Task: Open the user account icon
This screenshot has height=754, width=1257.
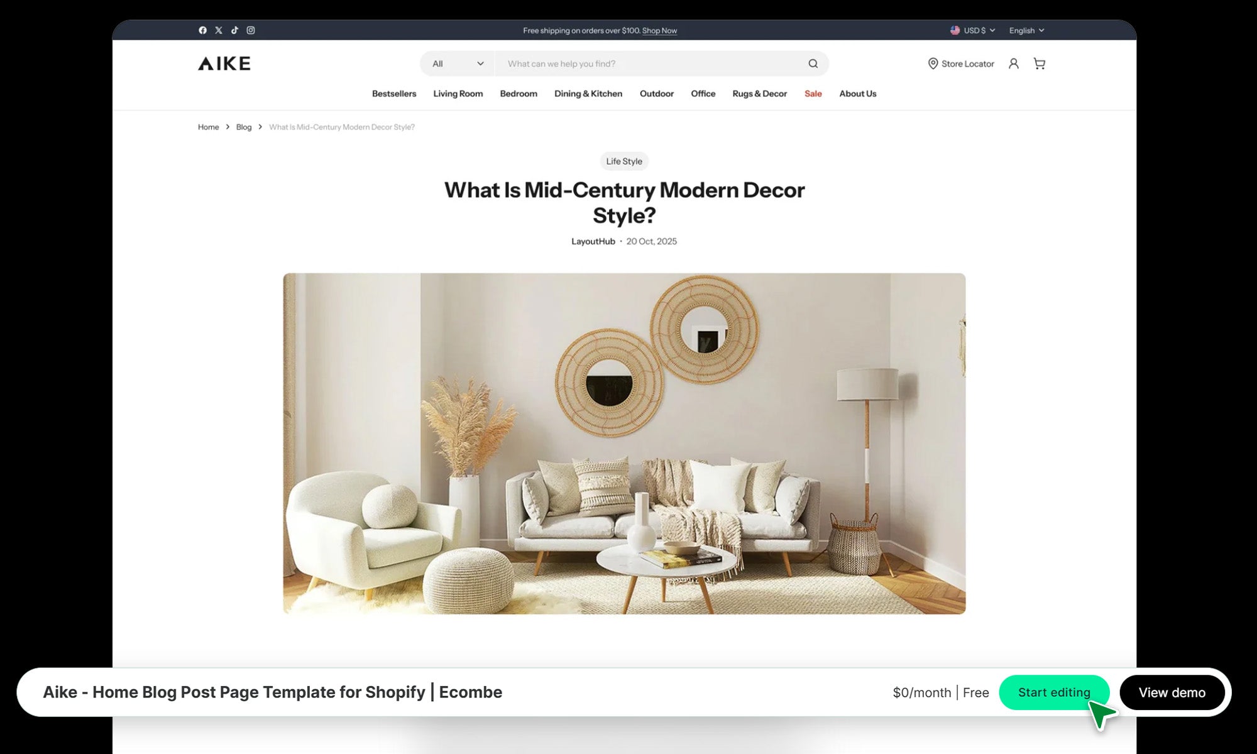Action: pyautogui.click(x=1013, y=63)
